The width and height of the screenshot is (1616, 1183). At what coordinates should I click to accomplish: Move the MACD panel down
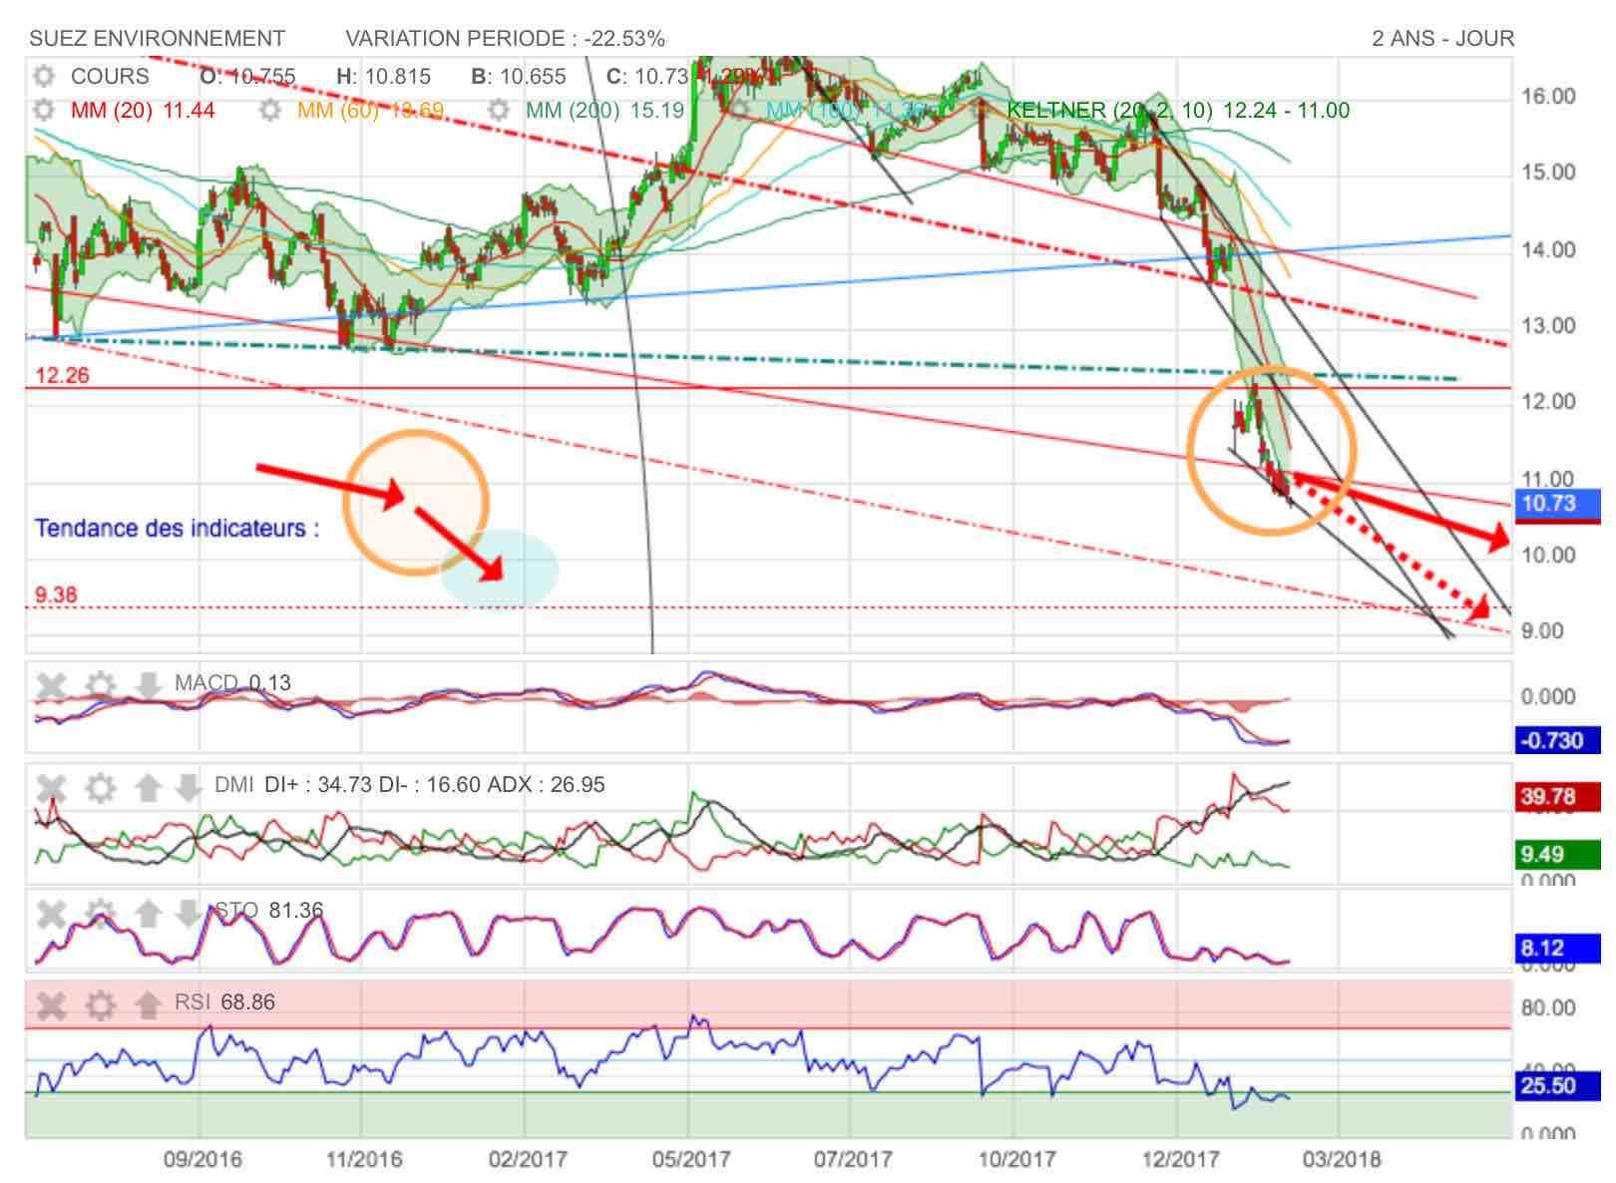[148, 685]
